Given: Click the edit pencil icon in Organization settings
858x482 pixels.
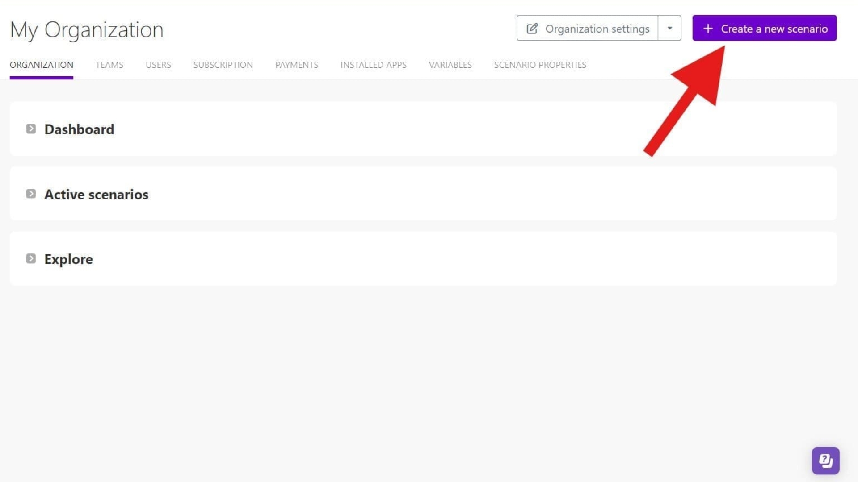Looking at the screenshot, I should click(x=532, y=29).
